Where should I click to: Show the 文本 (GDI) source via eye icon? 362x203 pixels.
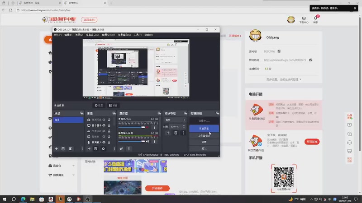click(x=104, y=131)
